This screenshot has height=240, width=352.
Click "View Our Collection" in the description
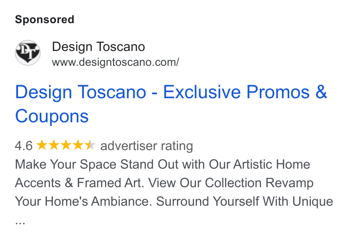[205, 183]
